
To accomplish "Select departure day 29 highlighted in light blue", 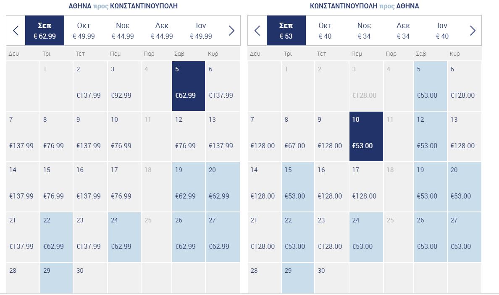I will 56,278.
